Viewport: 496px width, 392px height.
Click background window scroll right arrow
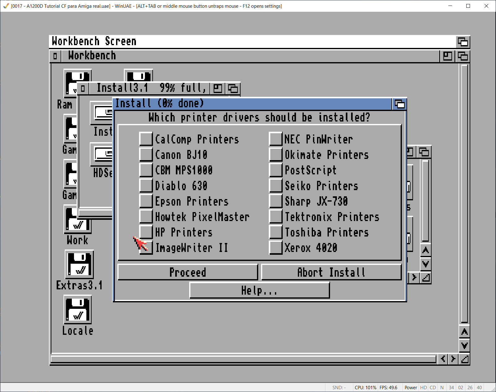coord(414,278)
